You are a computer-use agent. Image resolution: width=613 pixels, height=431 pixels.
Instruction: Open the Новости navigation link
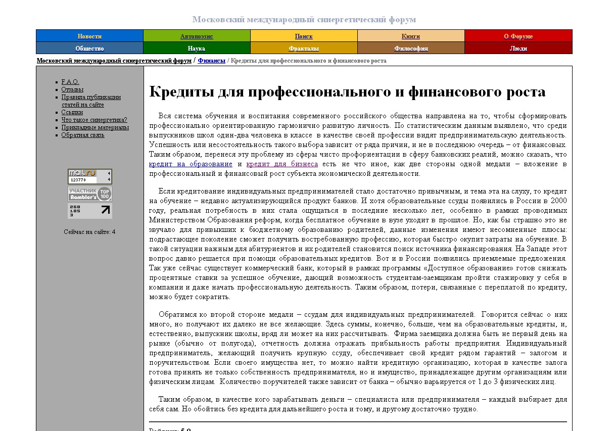[x=89, y=36]
